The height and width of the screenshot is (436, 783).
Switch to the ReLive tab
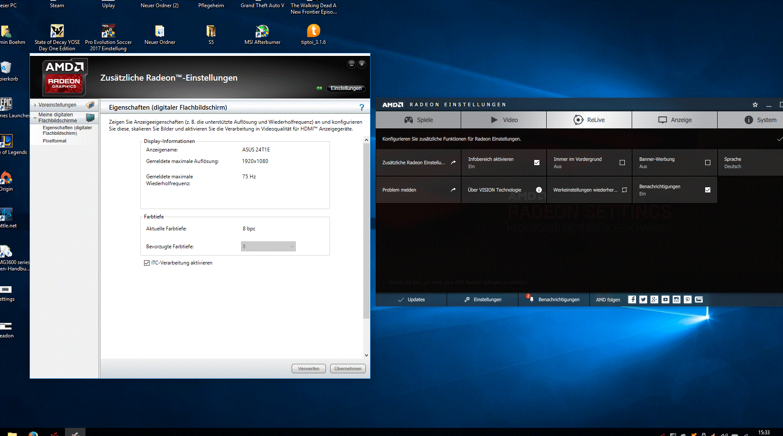point(589,120)
